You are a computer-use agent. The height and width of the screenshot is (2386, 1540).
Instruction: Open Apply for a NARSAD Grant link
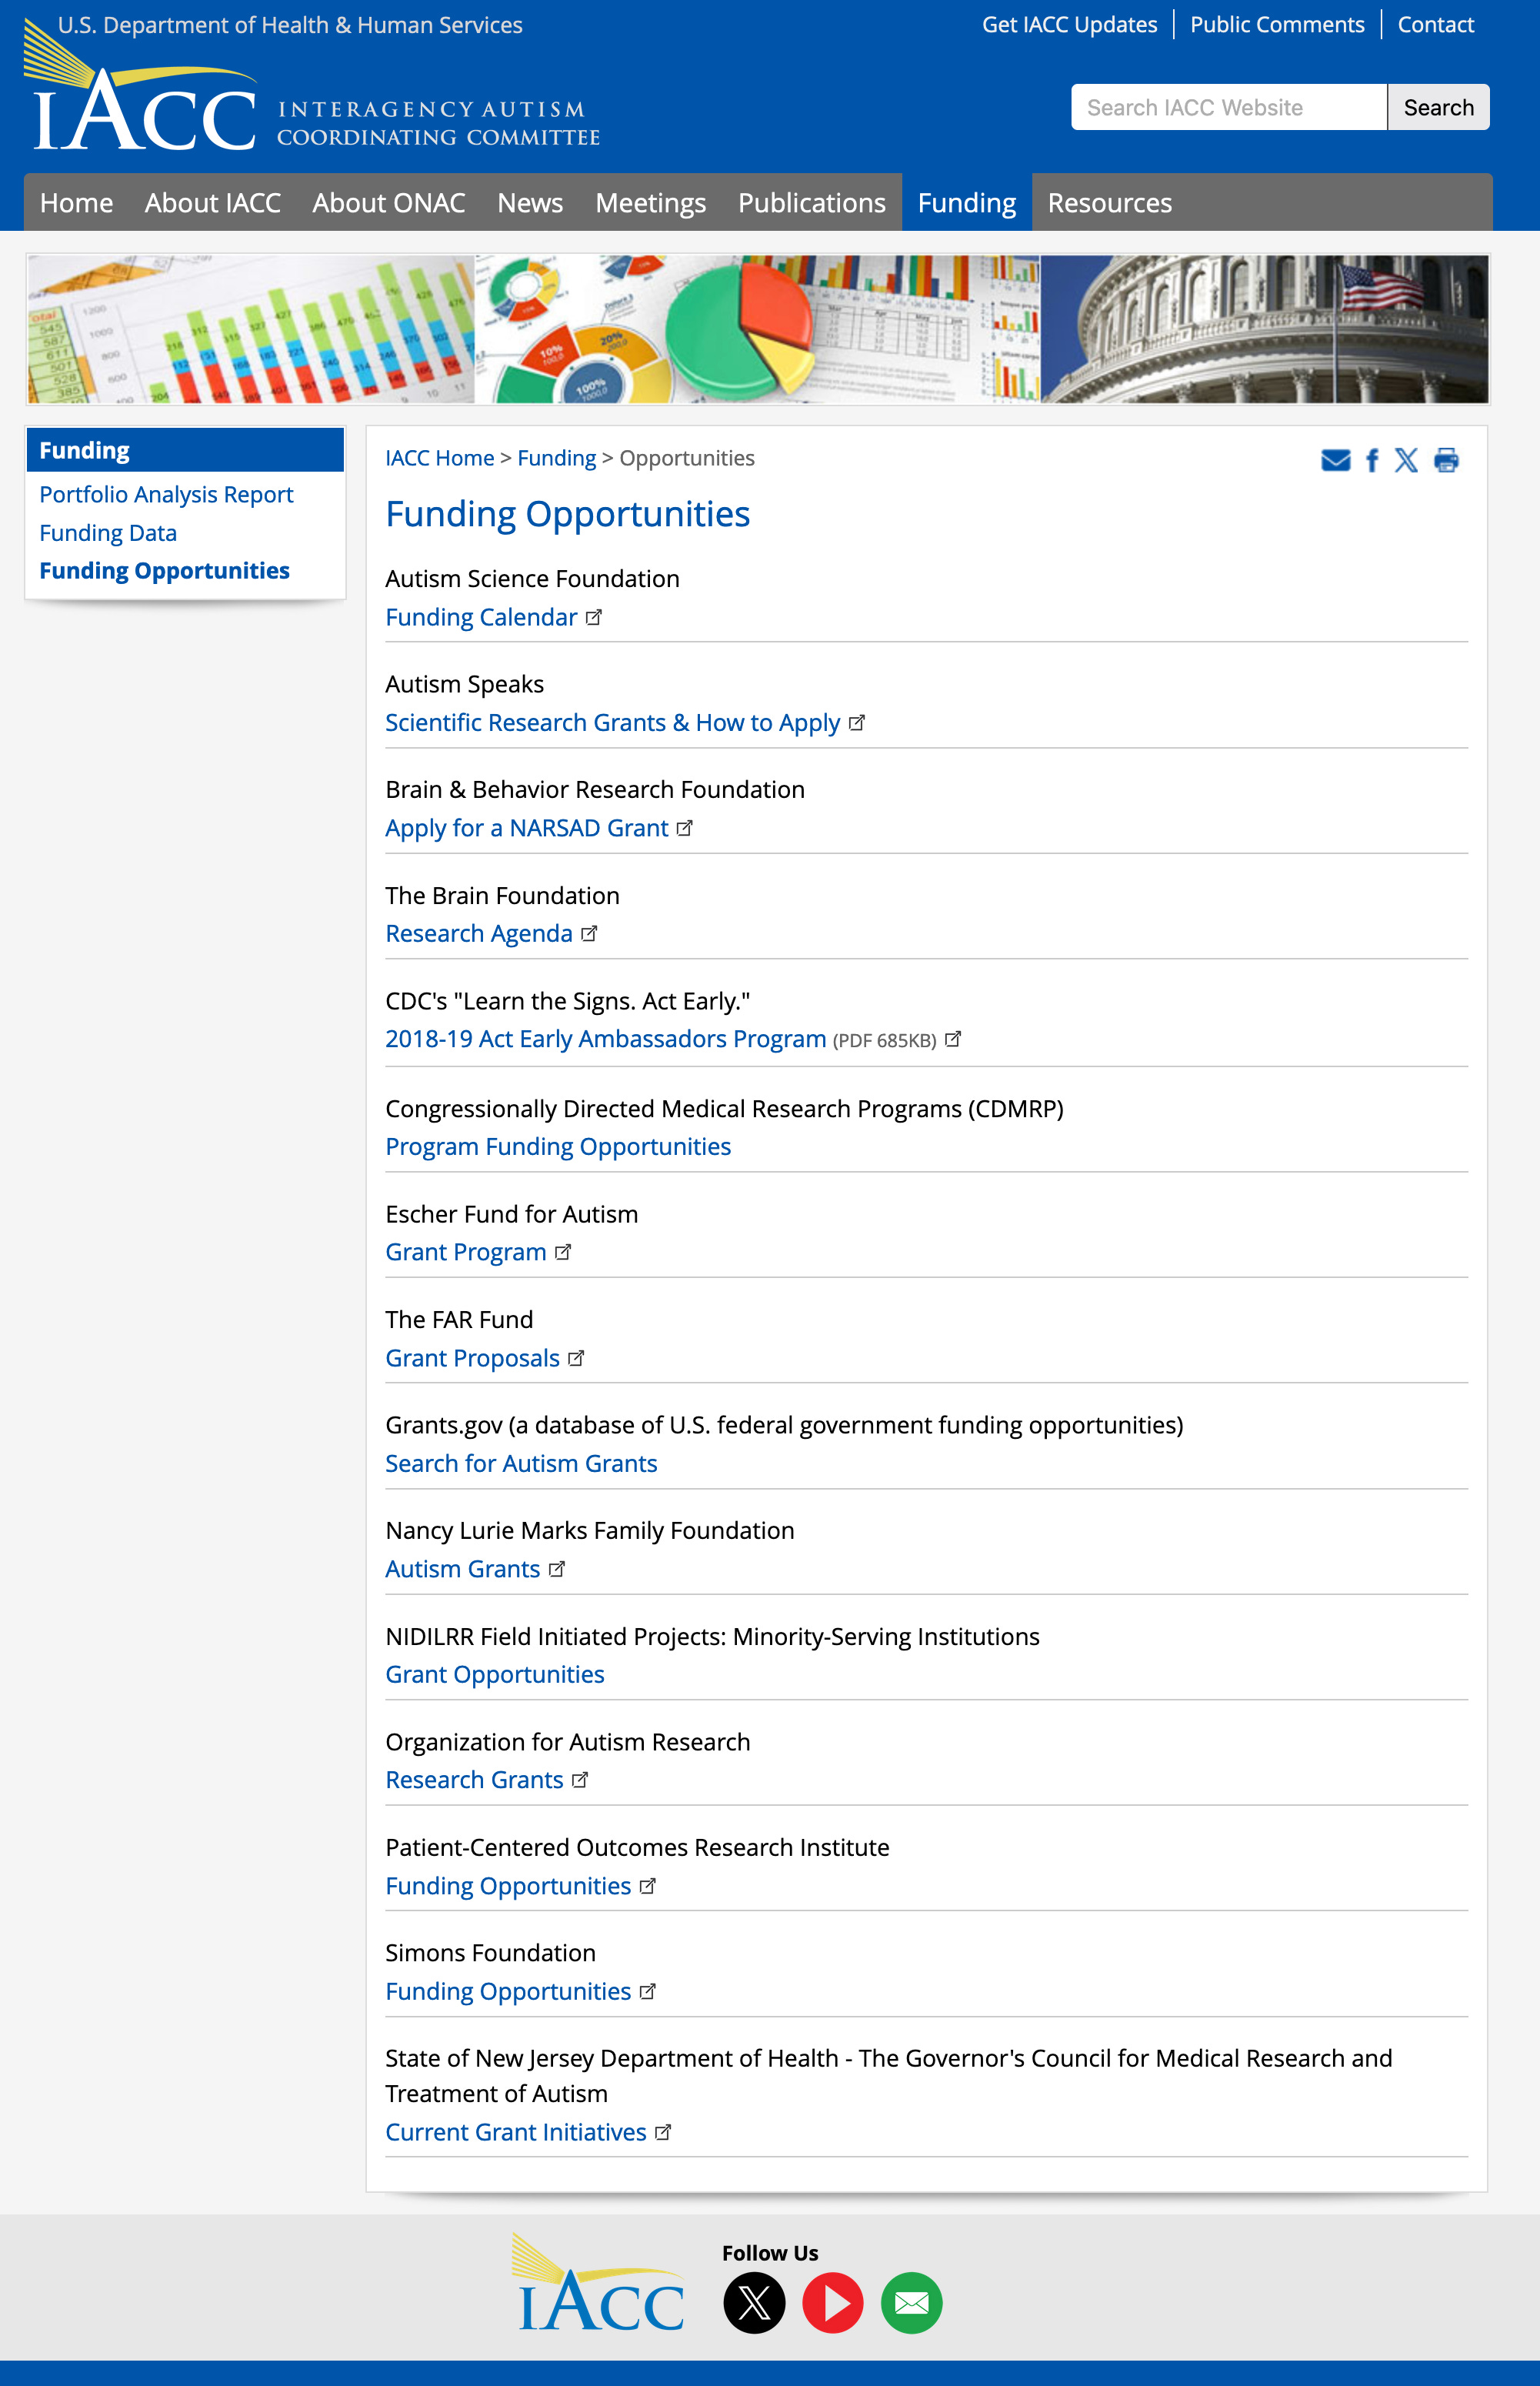point(527,828)
